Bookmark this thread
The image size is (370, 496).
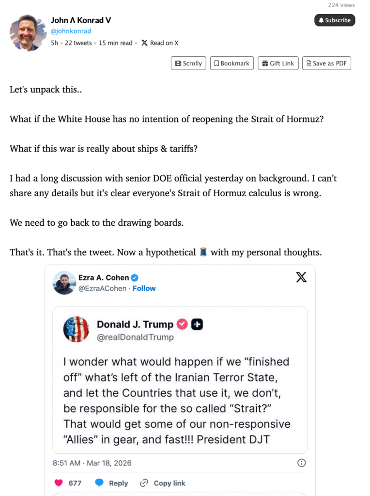coord(231,63)
